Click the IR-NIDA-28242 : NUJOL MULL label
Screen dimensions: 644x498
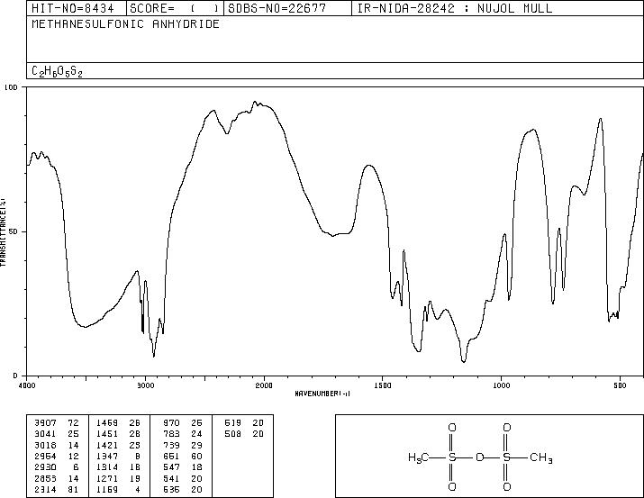pos(455,8)
